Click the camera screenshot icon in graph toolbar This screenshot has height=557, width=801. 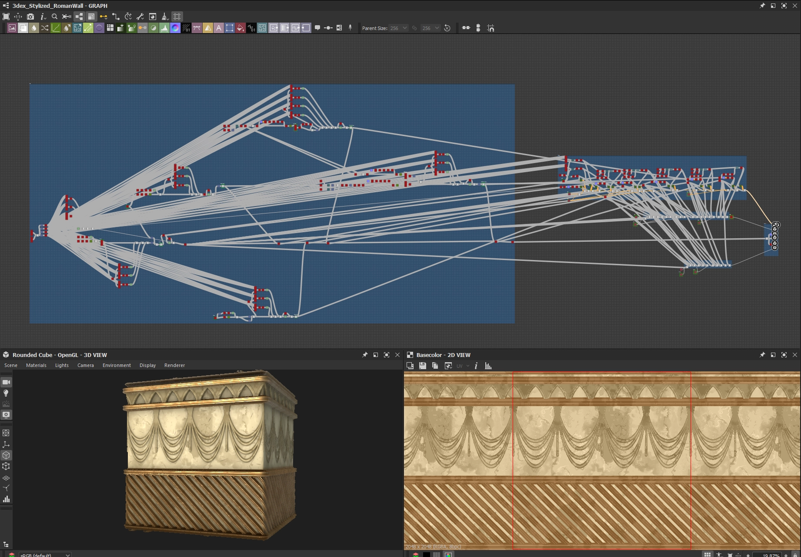(30, 17)
